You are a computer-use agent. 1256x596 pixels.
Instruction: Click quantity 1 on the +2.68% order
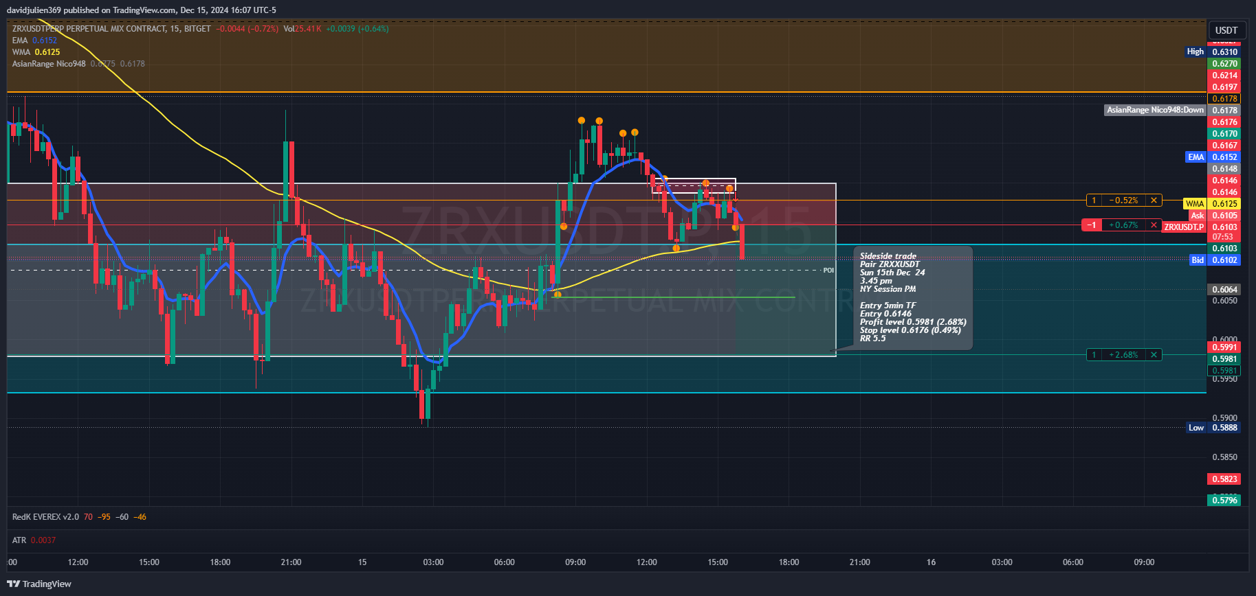point(1094,355)
